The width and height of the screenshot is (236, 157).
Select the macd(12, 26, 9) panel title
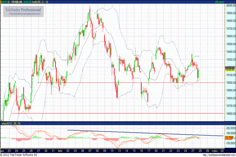coord(11,123)
